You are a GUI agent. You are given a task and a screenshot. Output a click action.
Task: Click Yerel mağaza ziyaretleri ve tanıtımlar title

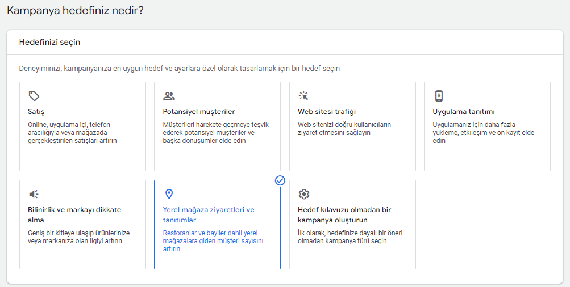point(209,215)
